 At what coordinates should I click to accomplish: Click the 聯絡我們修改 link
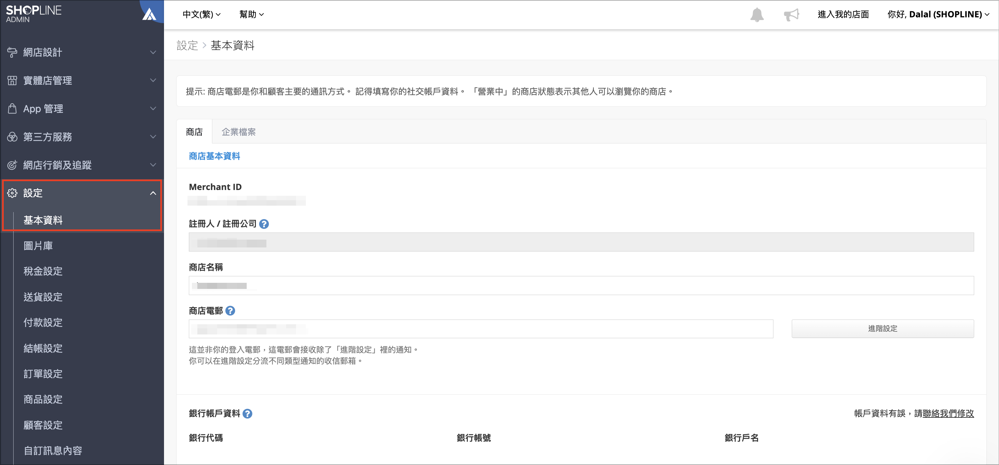948,413
